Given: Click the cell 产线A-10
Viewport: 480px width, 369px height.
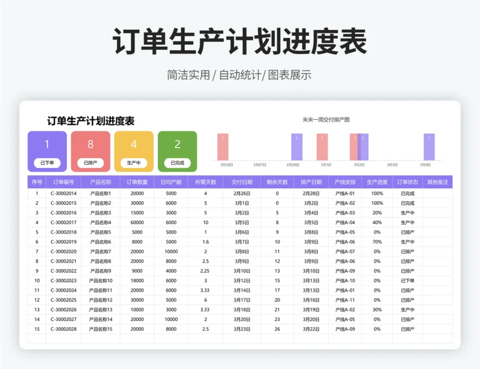Looking at the screenshot, I should (x=345, y=281).
